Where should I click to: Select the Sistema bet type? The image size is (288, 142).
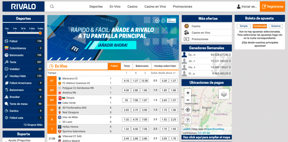click(276, 26)
